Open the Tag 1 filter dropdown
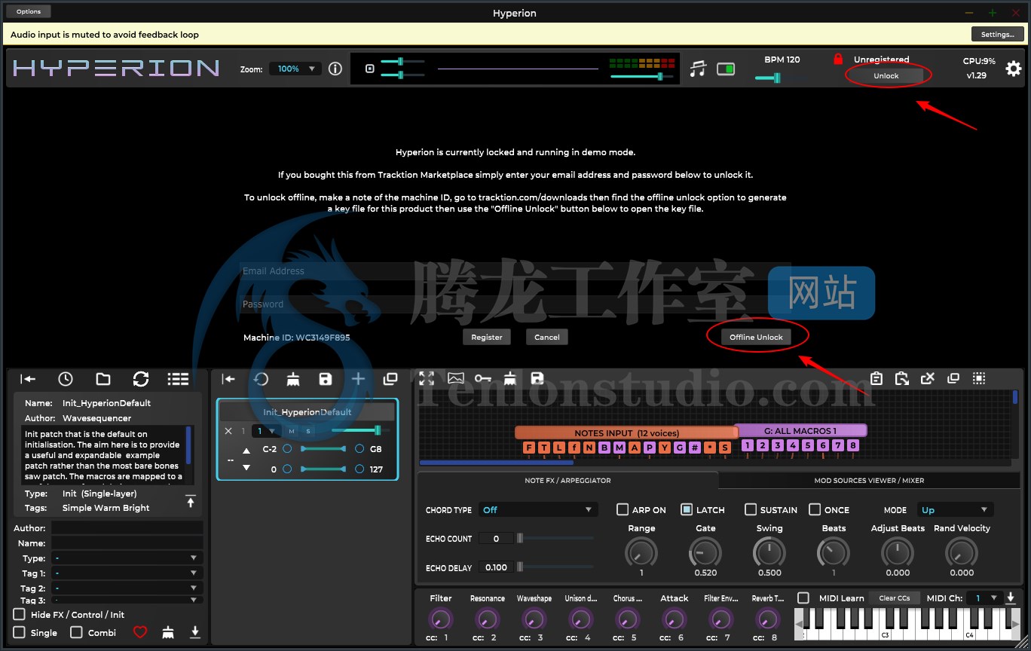Image resolution: width=1031 pixels, height=651 pixels. [x=127, y=573]
